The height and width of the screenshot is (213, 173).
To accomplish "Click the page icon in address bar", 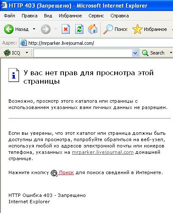I will coord(23,43).
